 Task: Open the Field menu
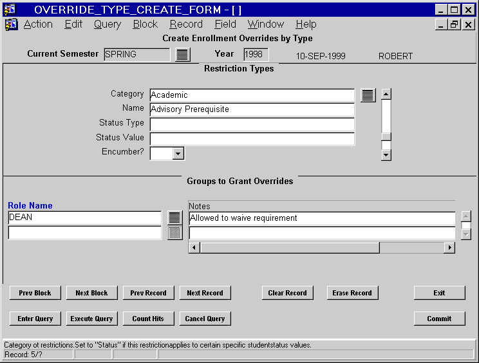click(x=225, y=24)
